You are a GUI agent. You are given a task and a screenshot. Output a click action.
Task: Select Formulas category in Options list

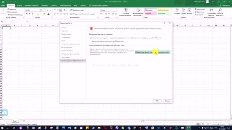[x=65, y=31]
